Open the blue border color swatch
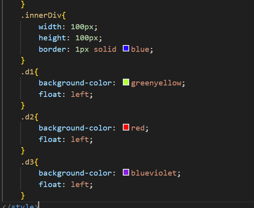The width and height of the screenshot is (254, 208). point(126,49)
